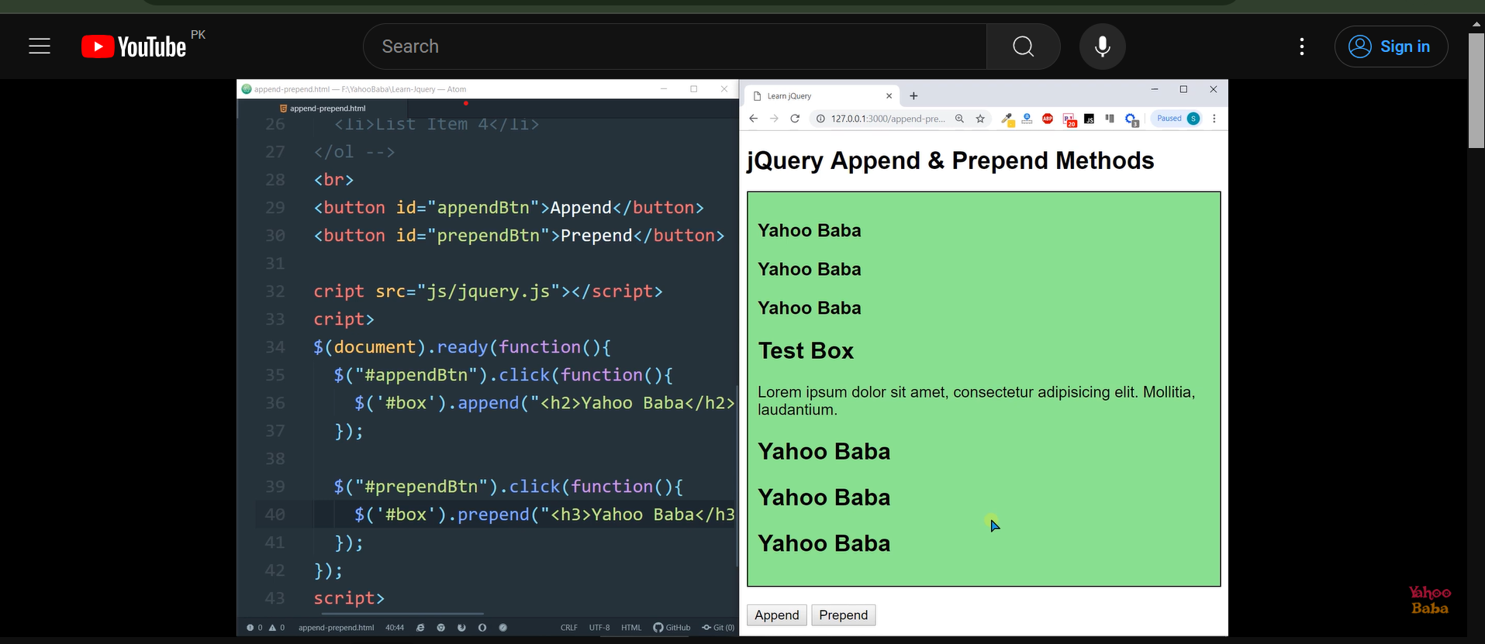This screenshot has width=1485, height=644.
Task: Click the color picker eyedropper extension
Action: pyautogui.click(x=1007, y=119)
